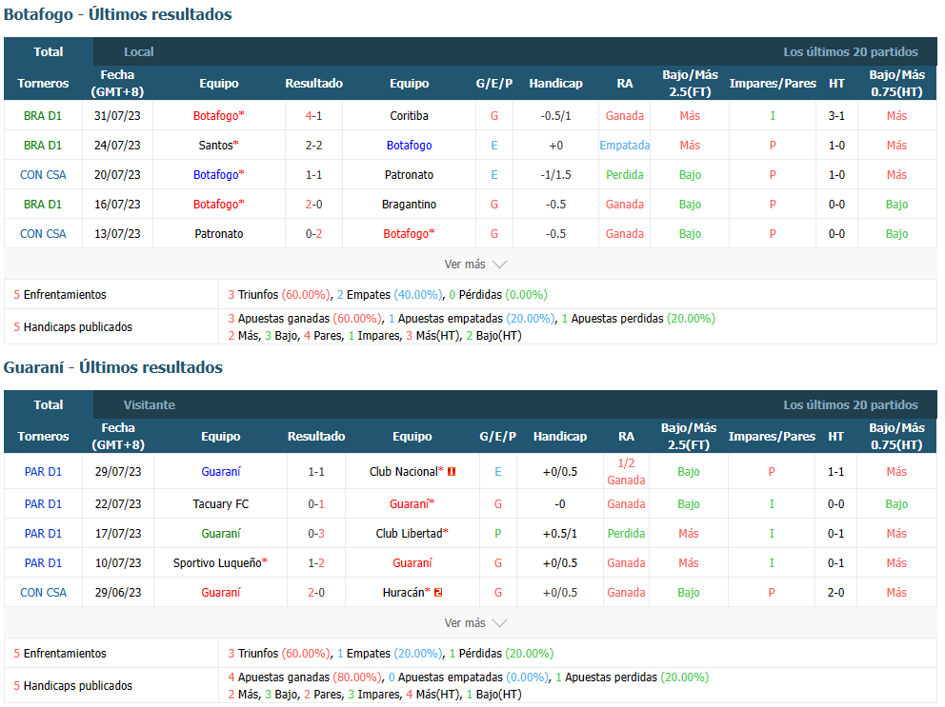Click CON CSA tournament in 29/06/23 row
This screenshot has width=945, height=707.
[43, 593]
